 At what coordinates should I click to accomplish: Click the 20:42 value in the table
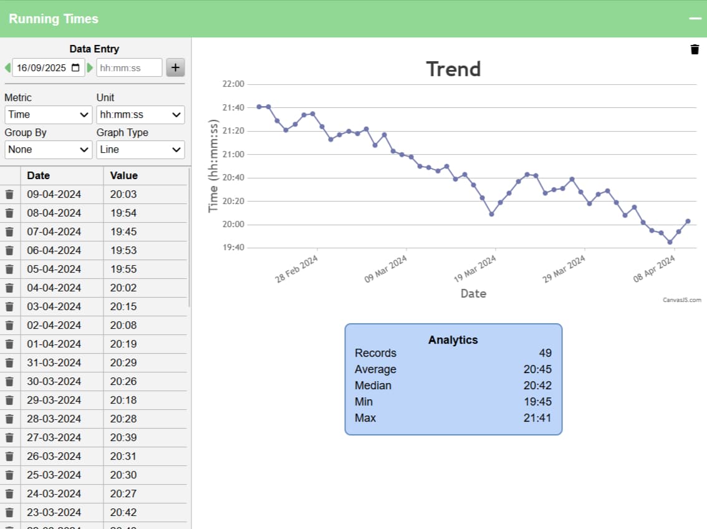point(145,513)
